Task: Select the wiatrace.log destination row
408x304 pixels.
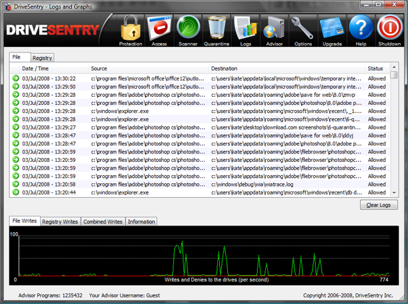Action: coord(252,185)
